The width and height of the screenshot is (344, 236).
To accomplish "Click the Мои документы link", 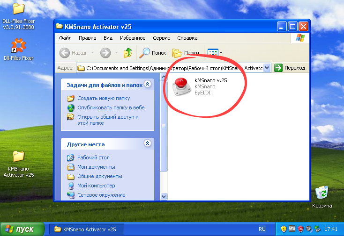I will click(96, 167).
